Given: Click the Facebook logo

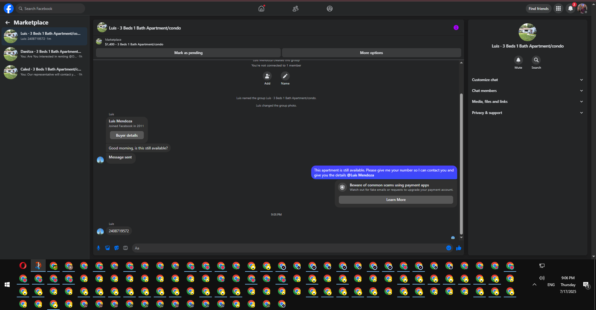Looking at the screenshot, I should (x=9, y=8).
